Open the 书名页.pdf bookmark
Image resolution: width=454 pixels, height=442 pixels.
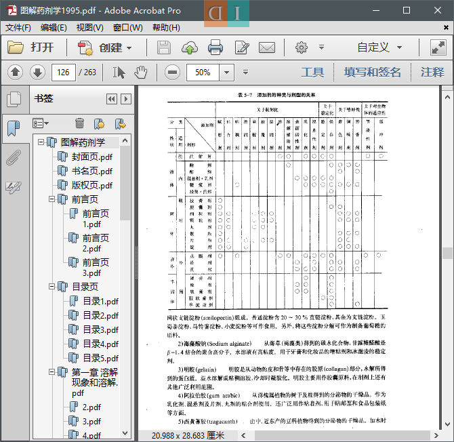[x=91, y=171]
